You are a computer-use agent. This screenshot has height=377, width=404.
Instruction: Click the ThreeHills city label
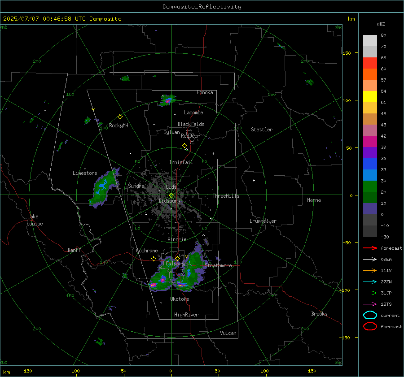[x=226, y=196]
